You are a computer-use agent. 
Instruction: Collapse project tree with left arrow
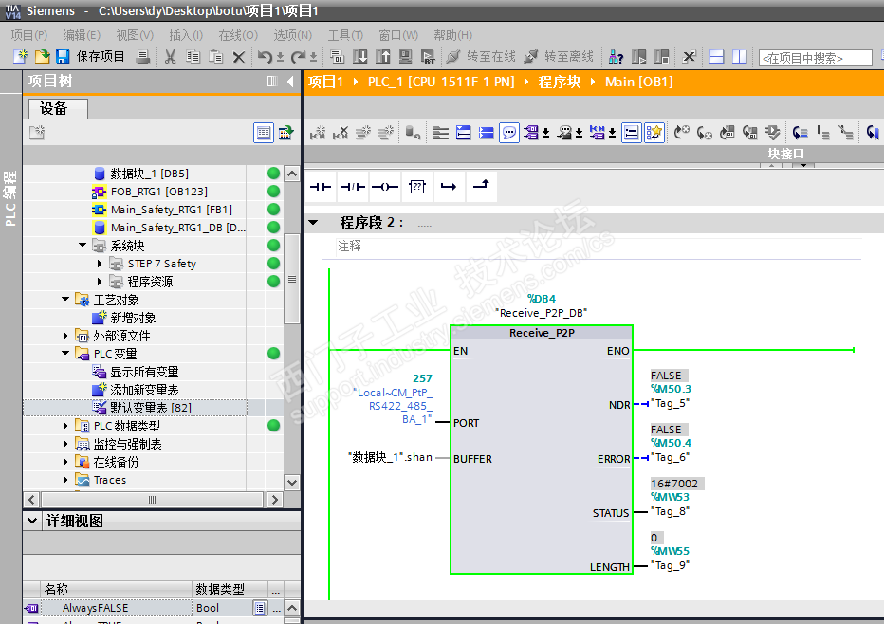[x=290, y=82]
